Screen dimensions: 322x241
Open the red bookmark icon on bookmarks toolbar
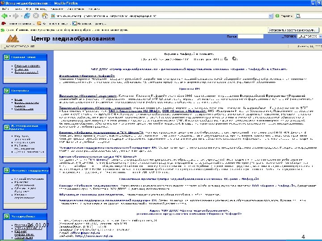(4, 23)
